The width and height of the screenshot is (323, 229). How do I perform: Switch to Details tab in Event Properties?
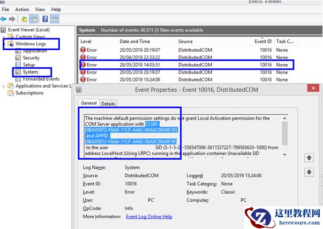108,104
